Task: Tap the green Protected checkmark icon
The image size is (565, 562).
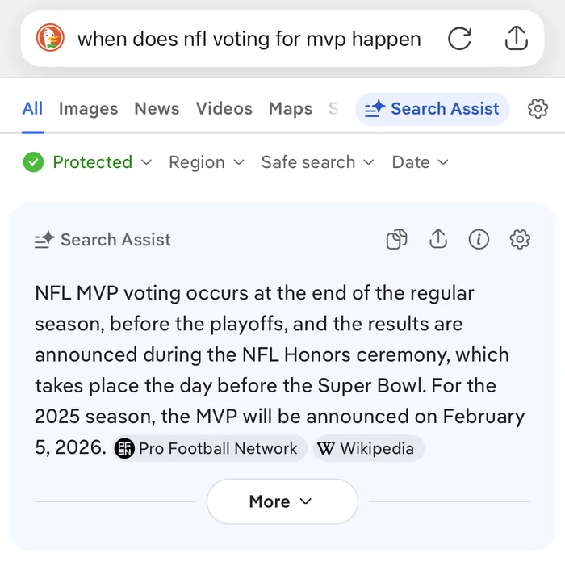Action: click(33, 162)
